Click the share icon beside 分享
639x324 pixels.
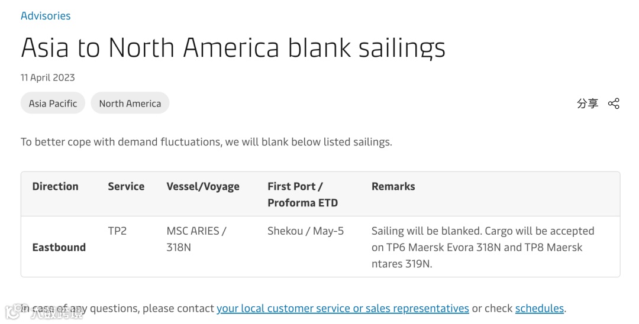pos(614,103)
